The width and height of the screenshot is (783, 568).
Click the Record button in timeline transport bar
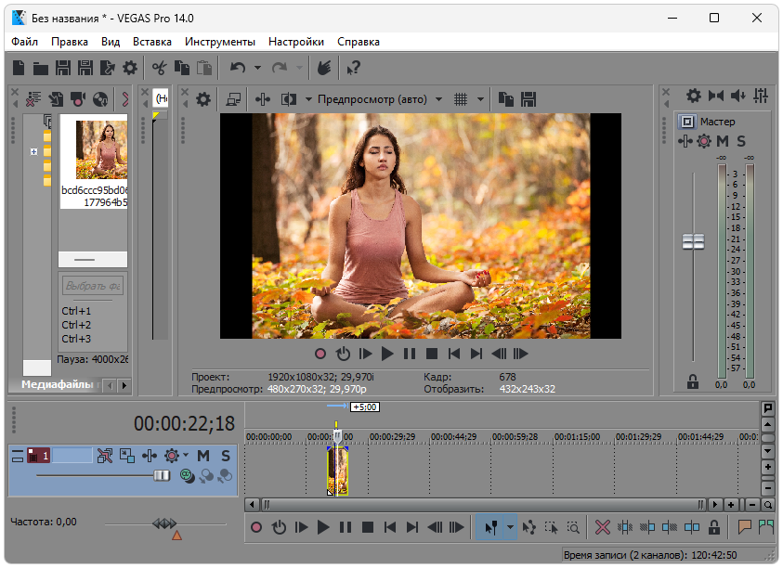256,527
